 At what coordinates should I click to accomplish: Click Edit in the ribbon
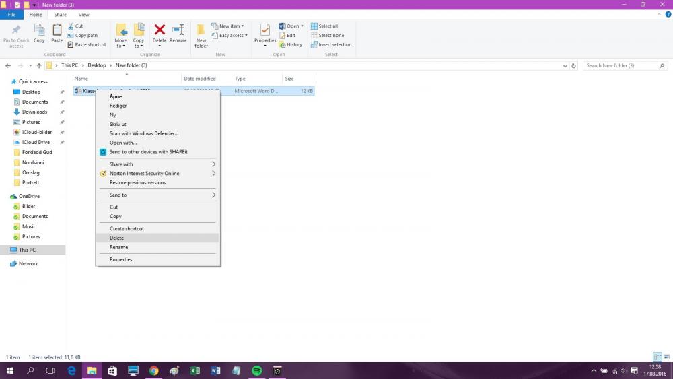287,36
